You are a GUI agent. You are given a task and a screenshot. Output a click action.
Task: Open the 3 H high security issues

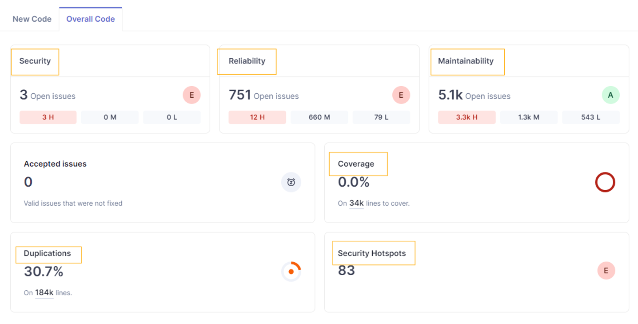click(x=48, y=117)
